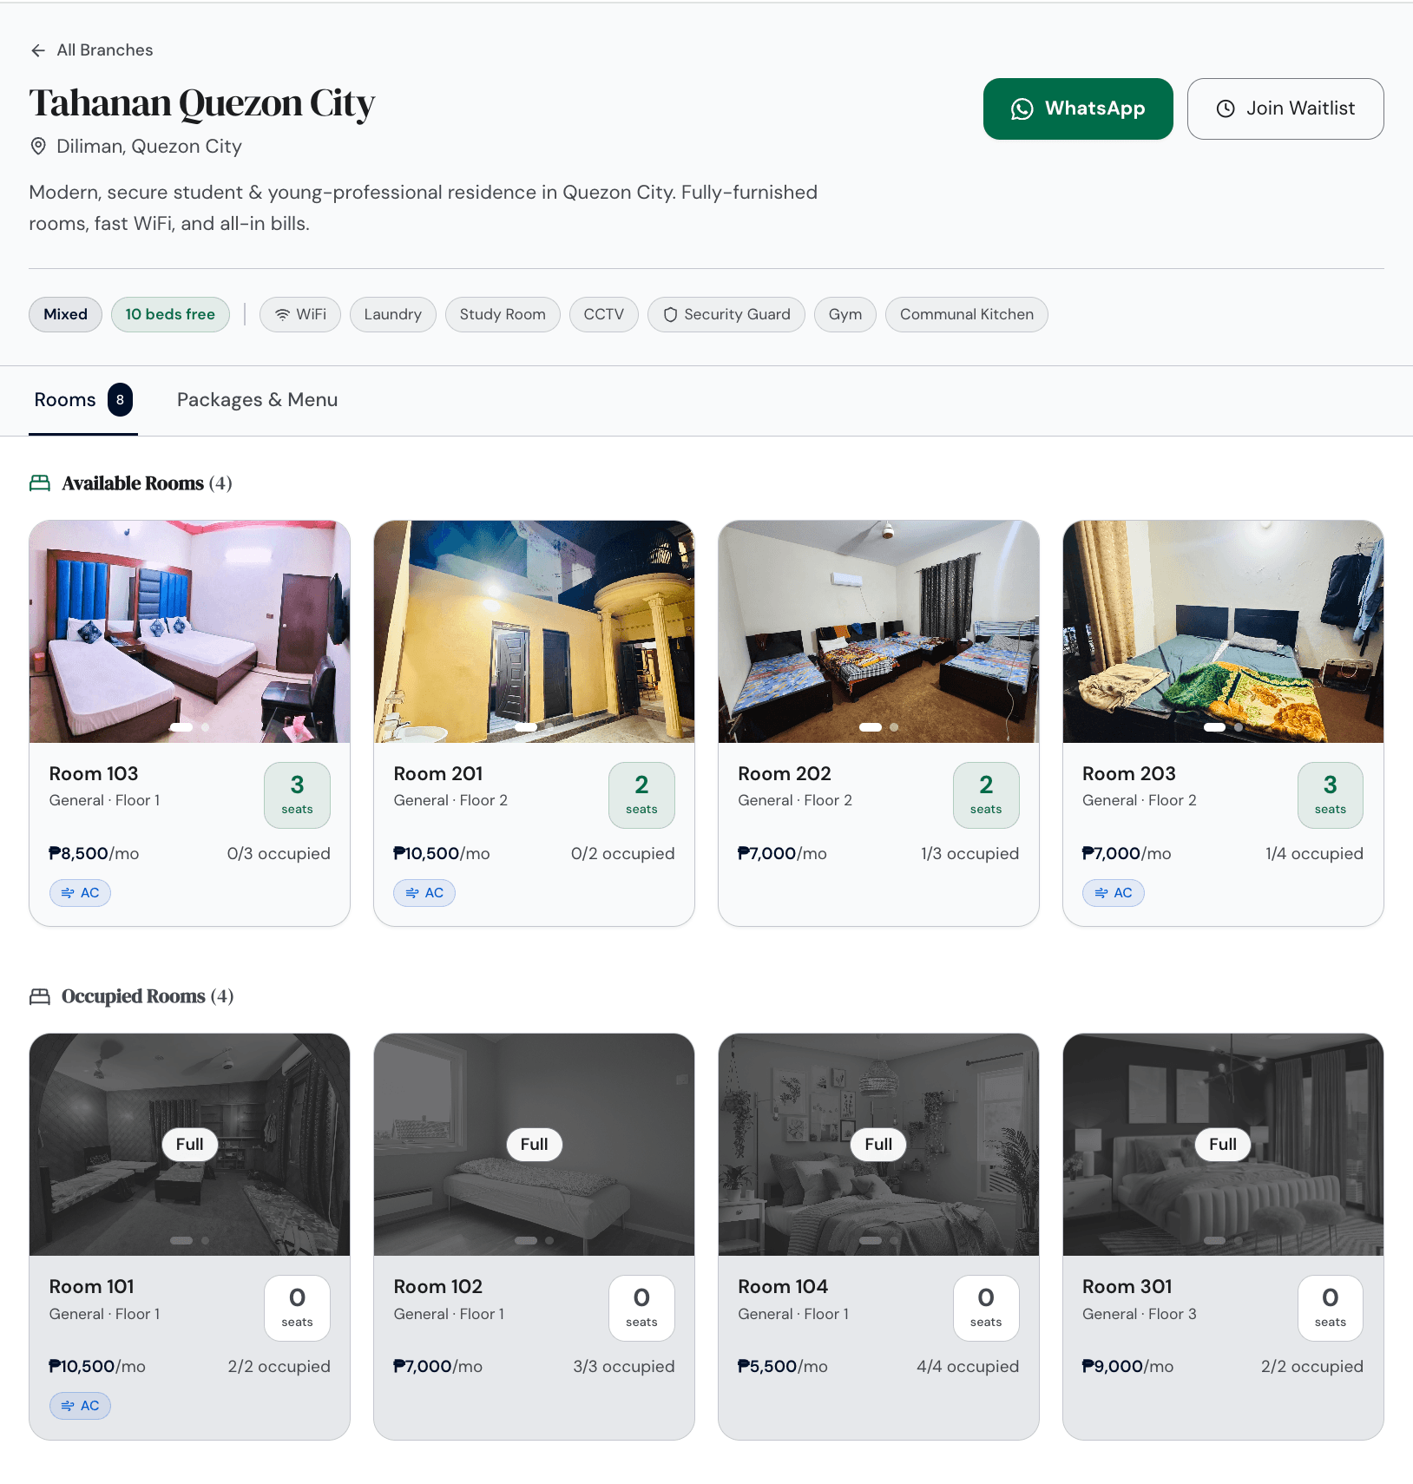Click Room 102 zero seats badge
This screenshot has width=1413, height=1484.
(641, 1308)
